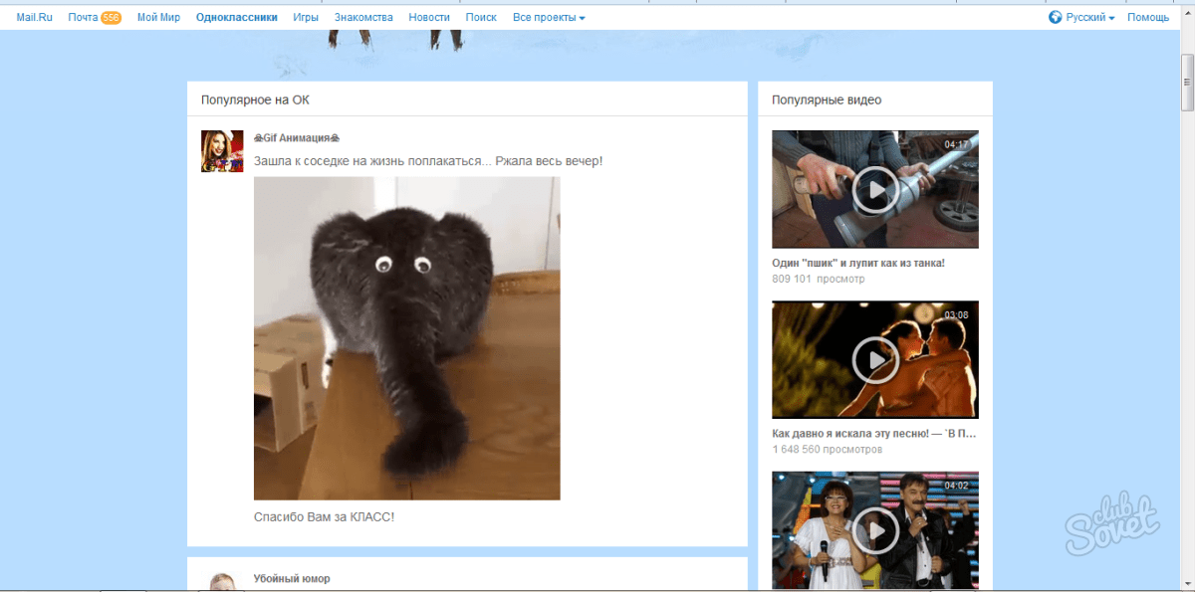Open the Знакомства link

click(x=363, y=18)
